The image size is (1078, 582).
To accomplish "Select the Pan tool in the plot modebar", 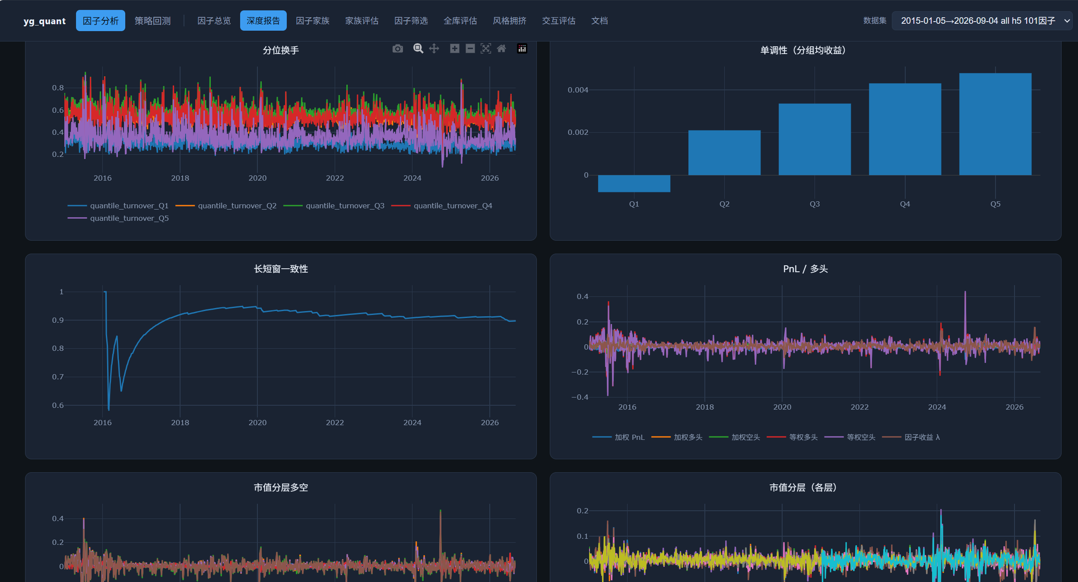I will click(434, 49).
